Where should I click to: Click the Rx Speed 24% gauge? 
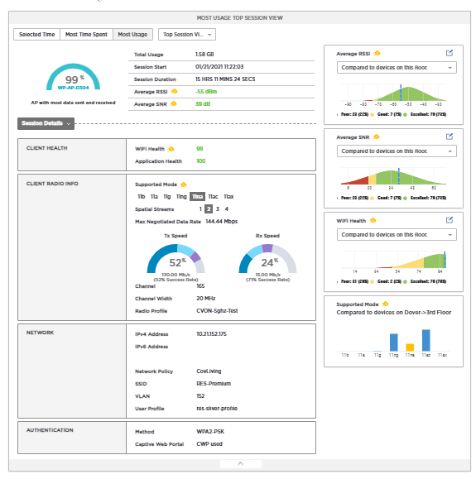pyautogui.click(x=267, y=258)
